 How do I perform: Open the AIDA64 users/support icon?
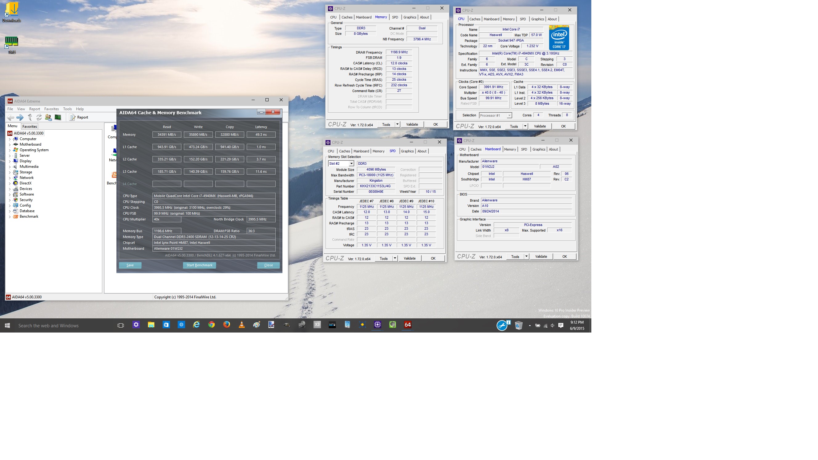click(x=48, y=117)
